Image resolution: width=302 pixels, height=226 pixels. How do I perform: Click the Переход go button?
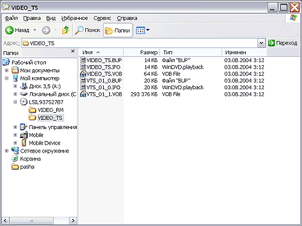[283, 43]
